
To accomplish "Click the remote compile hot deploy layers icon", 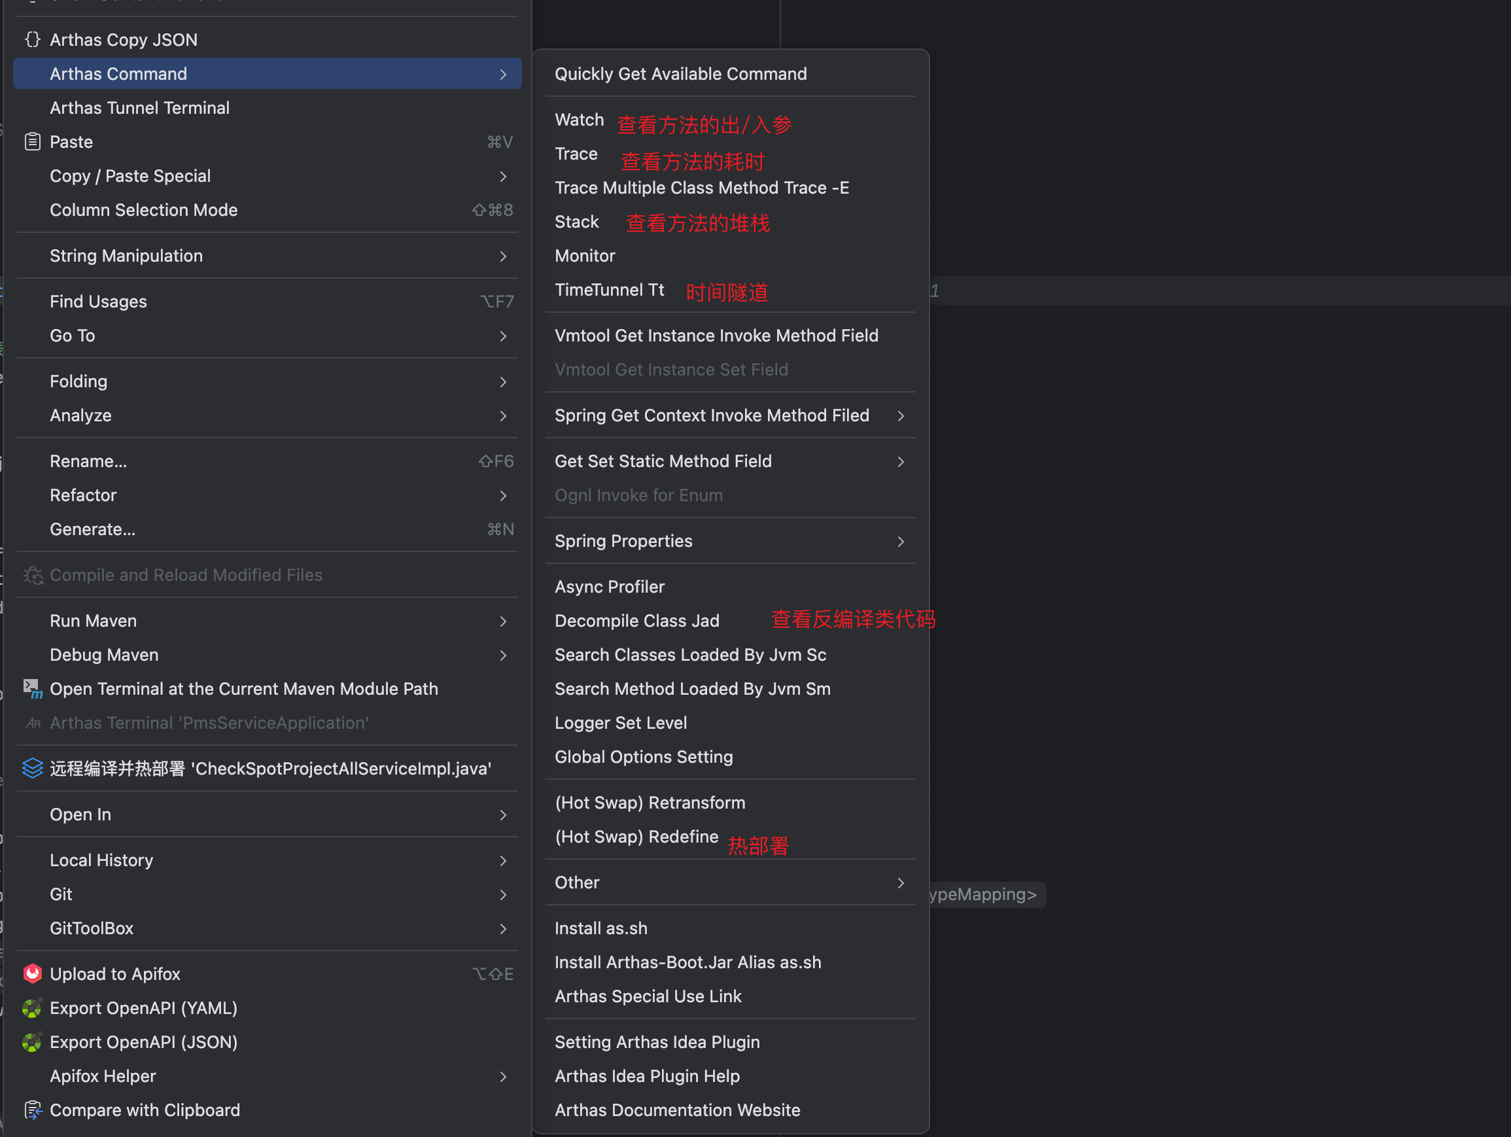I will pos(32,768).
